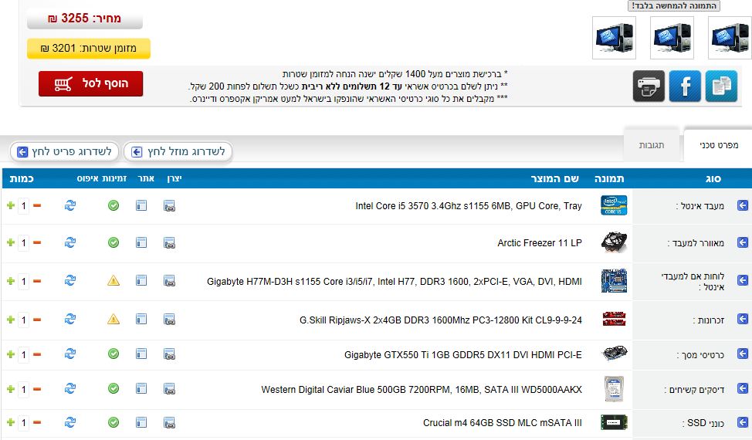Expand the זכרונות category arrow

coord(743,319)
